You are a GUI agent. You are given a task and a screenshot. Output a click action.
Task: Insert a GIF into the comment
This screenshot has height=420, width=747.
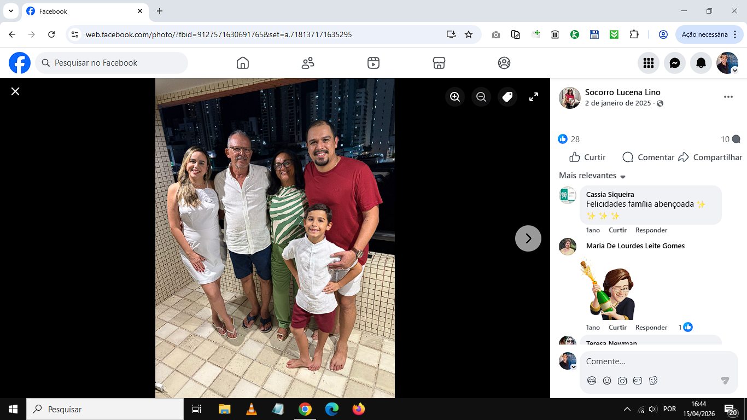coord(638,381)
